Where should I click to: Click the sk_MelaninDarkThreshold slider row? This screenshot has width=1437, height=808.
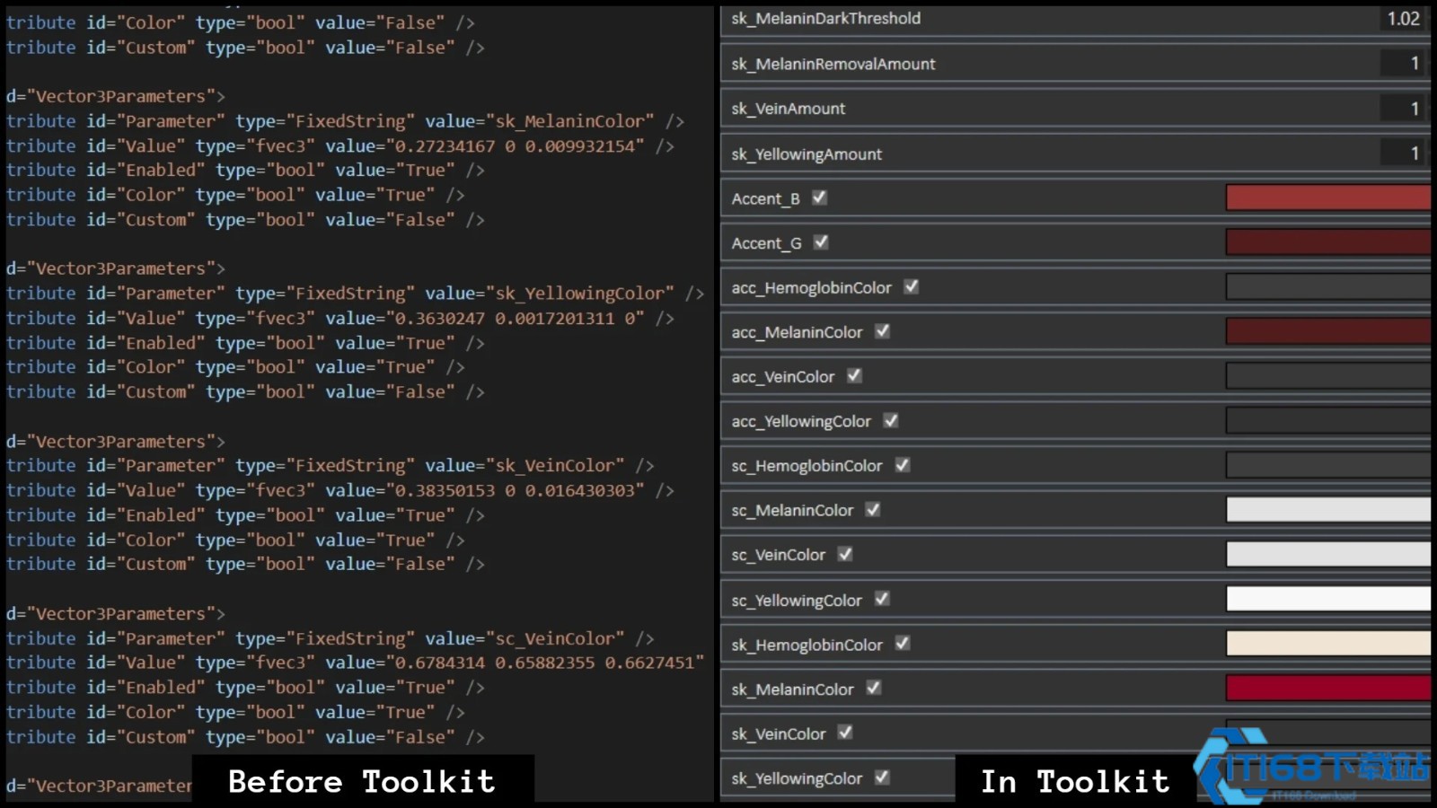[x=1075, y=19]
